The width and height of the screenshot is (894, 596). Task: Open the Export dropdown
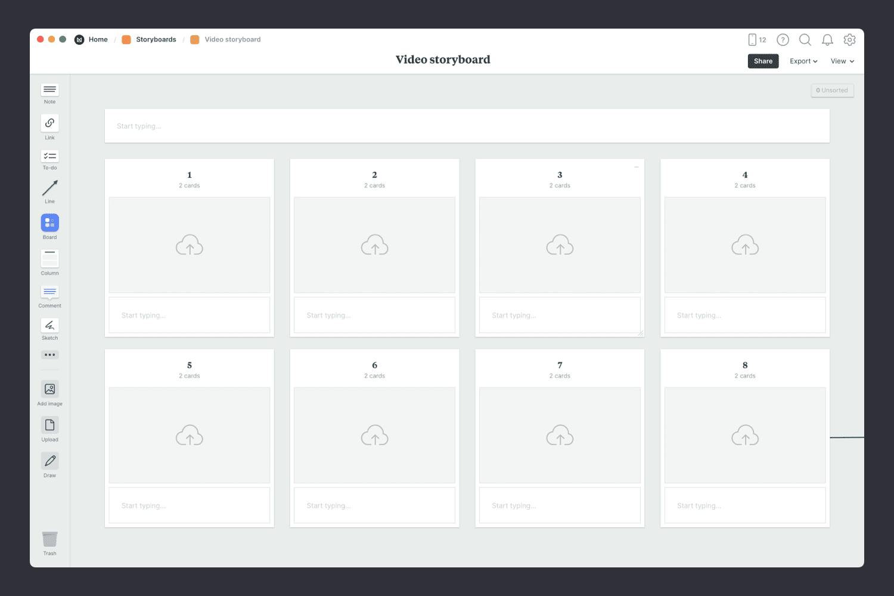(x=803, y=61)
